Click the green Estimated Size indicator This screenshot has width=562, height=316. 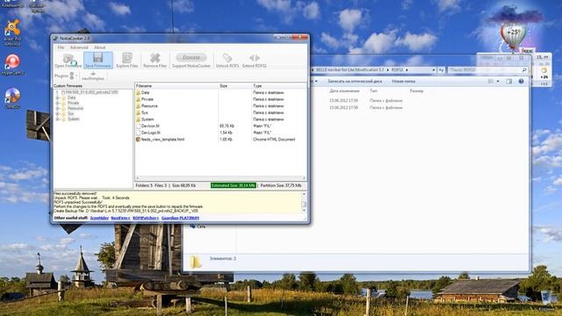(x=234, y=185)
